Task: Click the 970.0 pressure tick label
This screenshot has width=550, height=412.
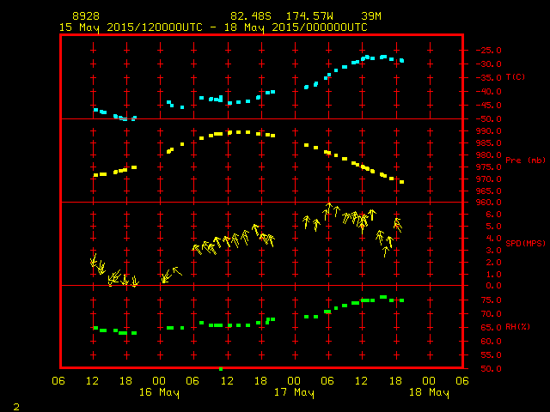Action: point(489,179)
